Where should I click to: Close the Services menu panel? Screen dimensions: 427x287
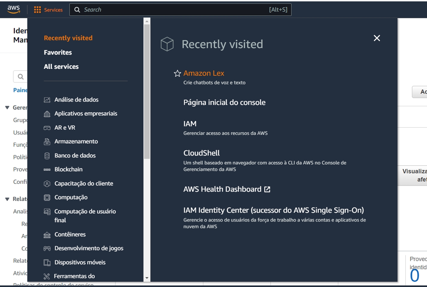pos(377,38)
